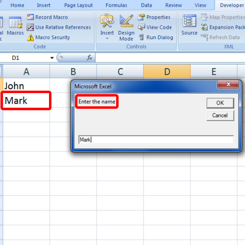Open the Page Layout tab
The image size is (245, 245).
point(78,5)
